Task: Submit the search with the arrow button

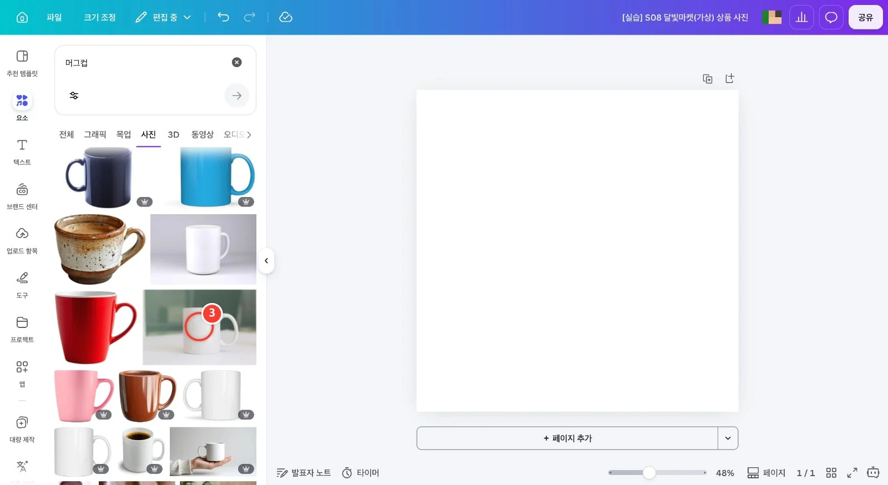Action: pos(237,95)
